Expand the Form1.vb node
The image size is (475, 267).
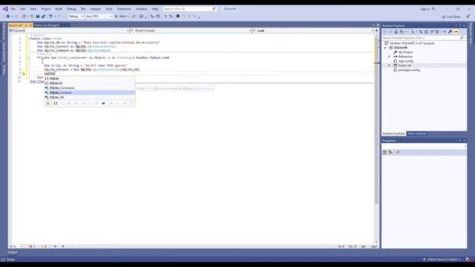click(389, 65)
